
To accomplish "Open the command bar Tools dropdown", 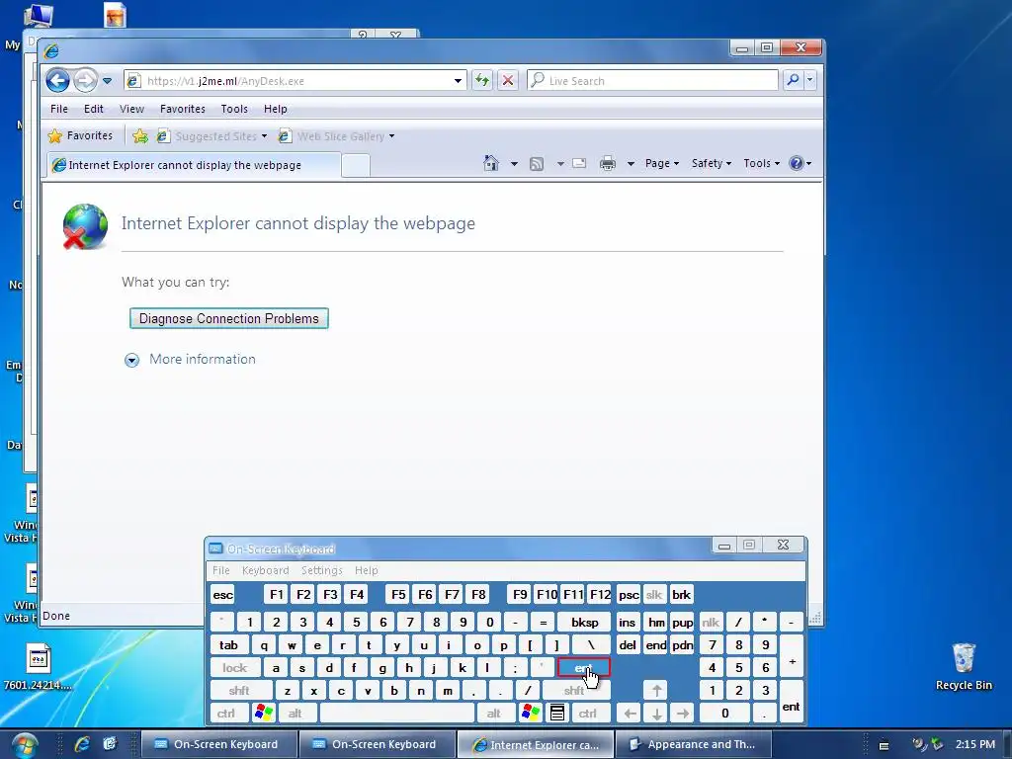I will pos(762,163).
